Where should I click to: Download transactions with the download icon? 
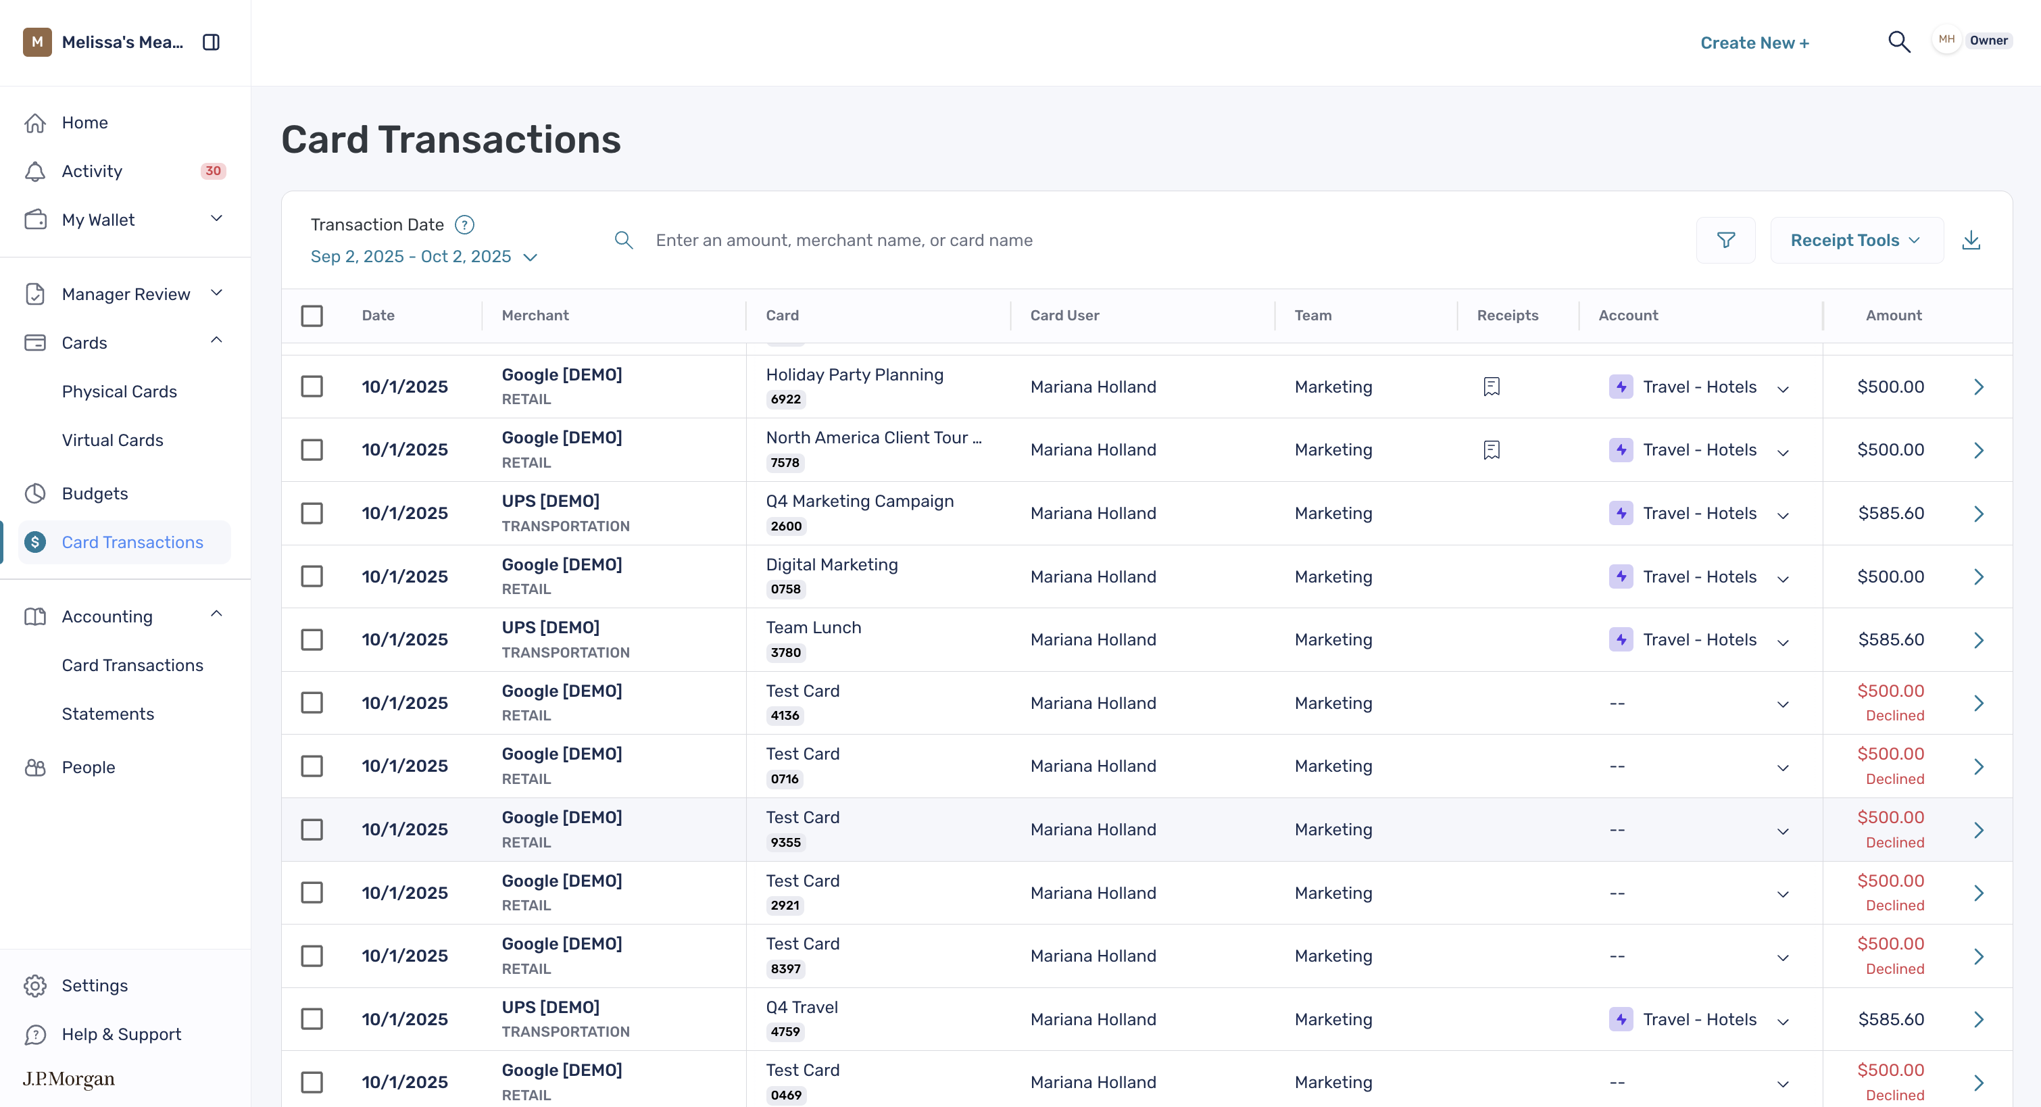coord(1971,240)
